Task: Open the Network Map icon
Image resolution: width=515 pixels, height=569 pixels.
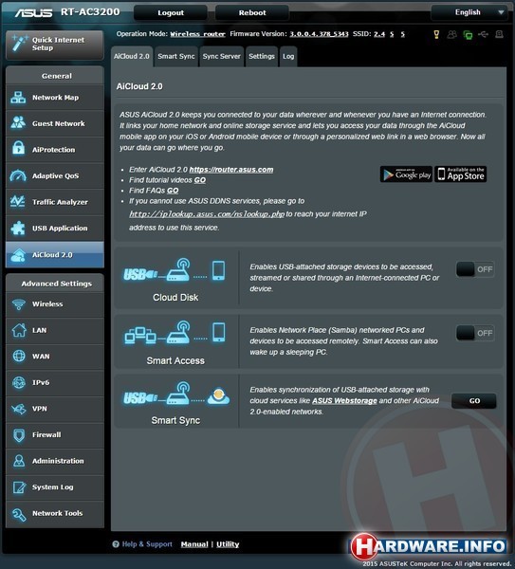Action: [x=18, y=98]
